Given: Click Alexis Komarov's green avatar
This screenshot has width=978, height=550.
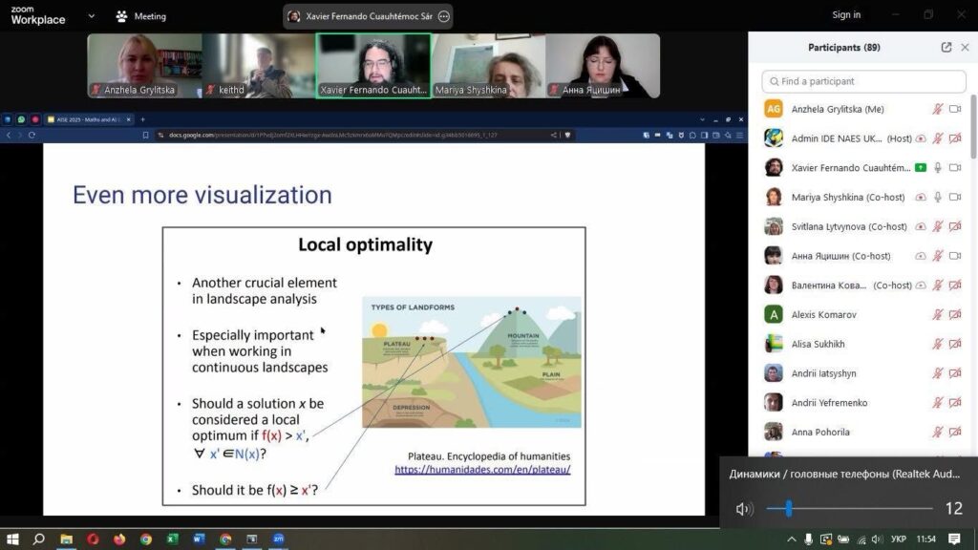Looking at the screenshot, I should coord(774,314).
